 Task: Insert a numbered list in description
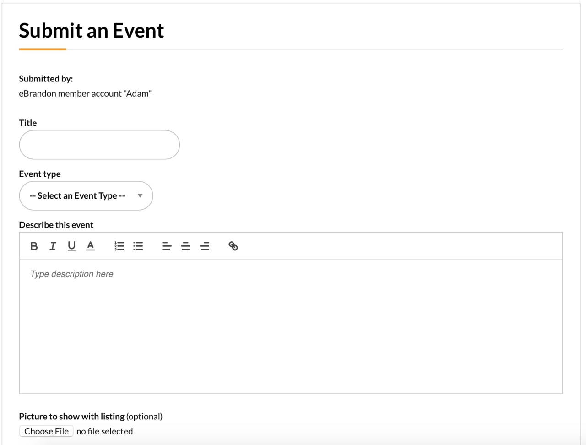coord(119,246)
